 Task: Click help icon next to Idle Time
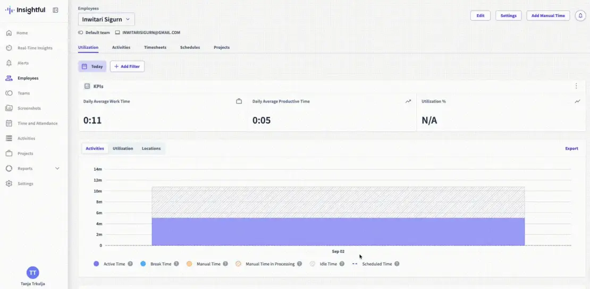point(342,264)
